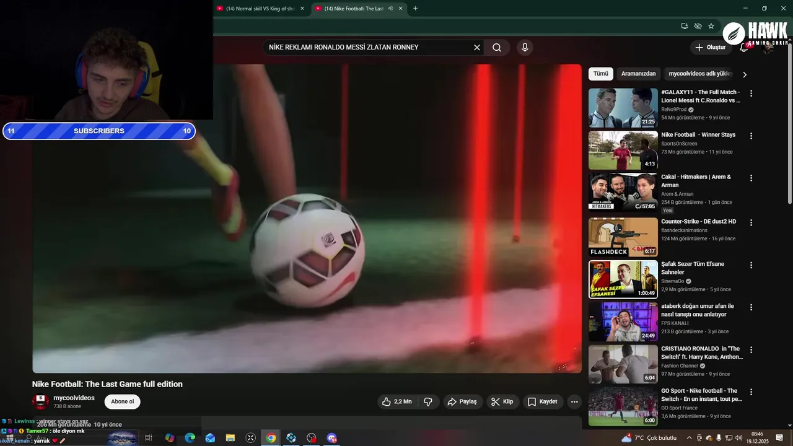793x446 pixels.
Task: Open OBS Studio from the taskbar
Action: point(312,438)
